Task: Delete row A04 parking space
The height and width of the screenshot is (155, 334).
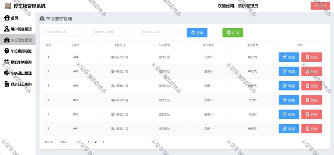Action: (x=311, y=129)
